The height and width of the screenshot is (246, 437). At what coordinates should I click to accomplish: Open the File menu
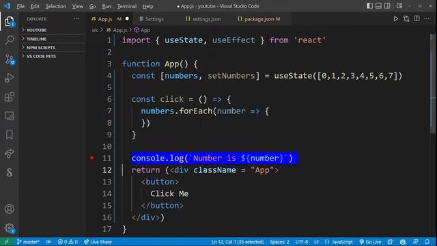pyautogui.click(x=20, y=6)
